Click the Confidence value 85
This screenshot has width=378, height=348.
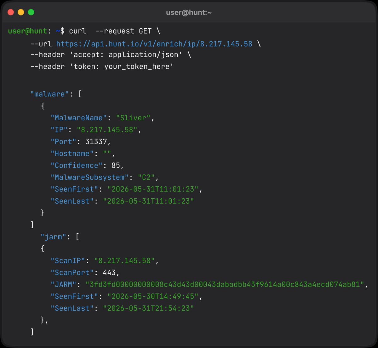pos(116,166)
